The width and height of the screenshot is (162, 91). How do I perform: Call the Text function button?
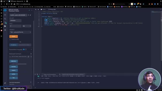pyautogui.click(x=13, y=78)
